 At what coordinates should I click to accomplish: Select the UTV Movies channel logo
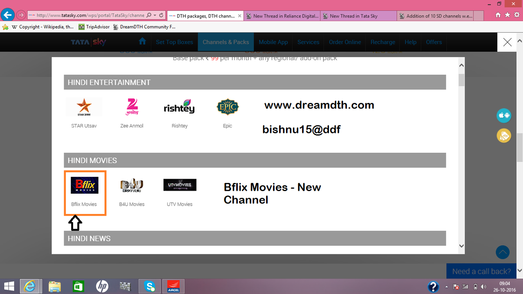point(180,185)
